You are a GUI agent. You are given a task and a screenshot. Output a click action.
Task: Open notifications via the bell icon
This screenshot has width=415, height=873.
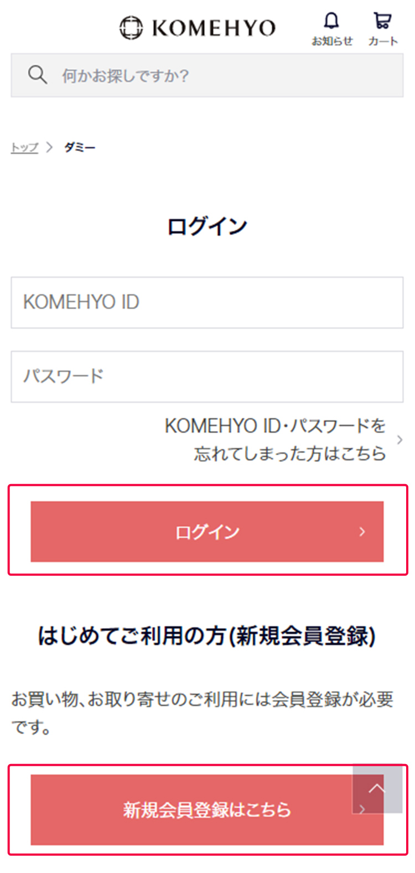[332, 21]
